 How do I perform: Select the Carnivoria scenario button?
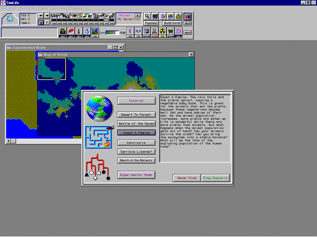pyautogui.click(x=136, y=143)
